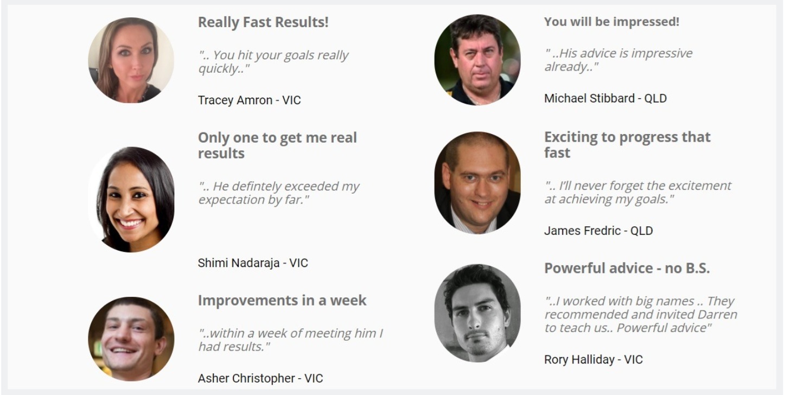Click the photo beside Tracey Amron's testimonial
Image resolution: width=785 pixels, height=395 pixels.
coord(131,60)
